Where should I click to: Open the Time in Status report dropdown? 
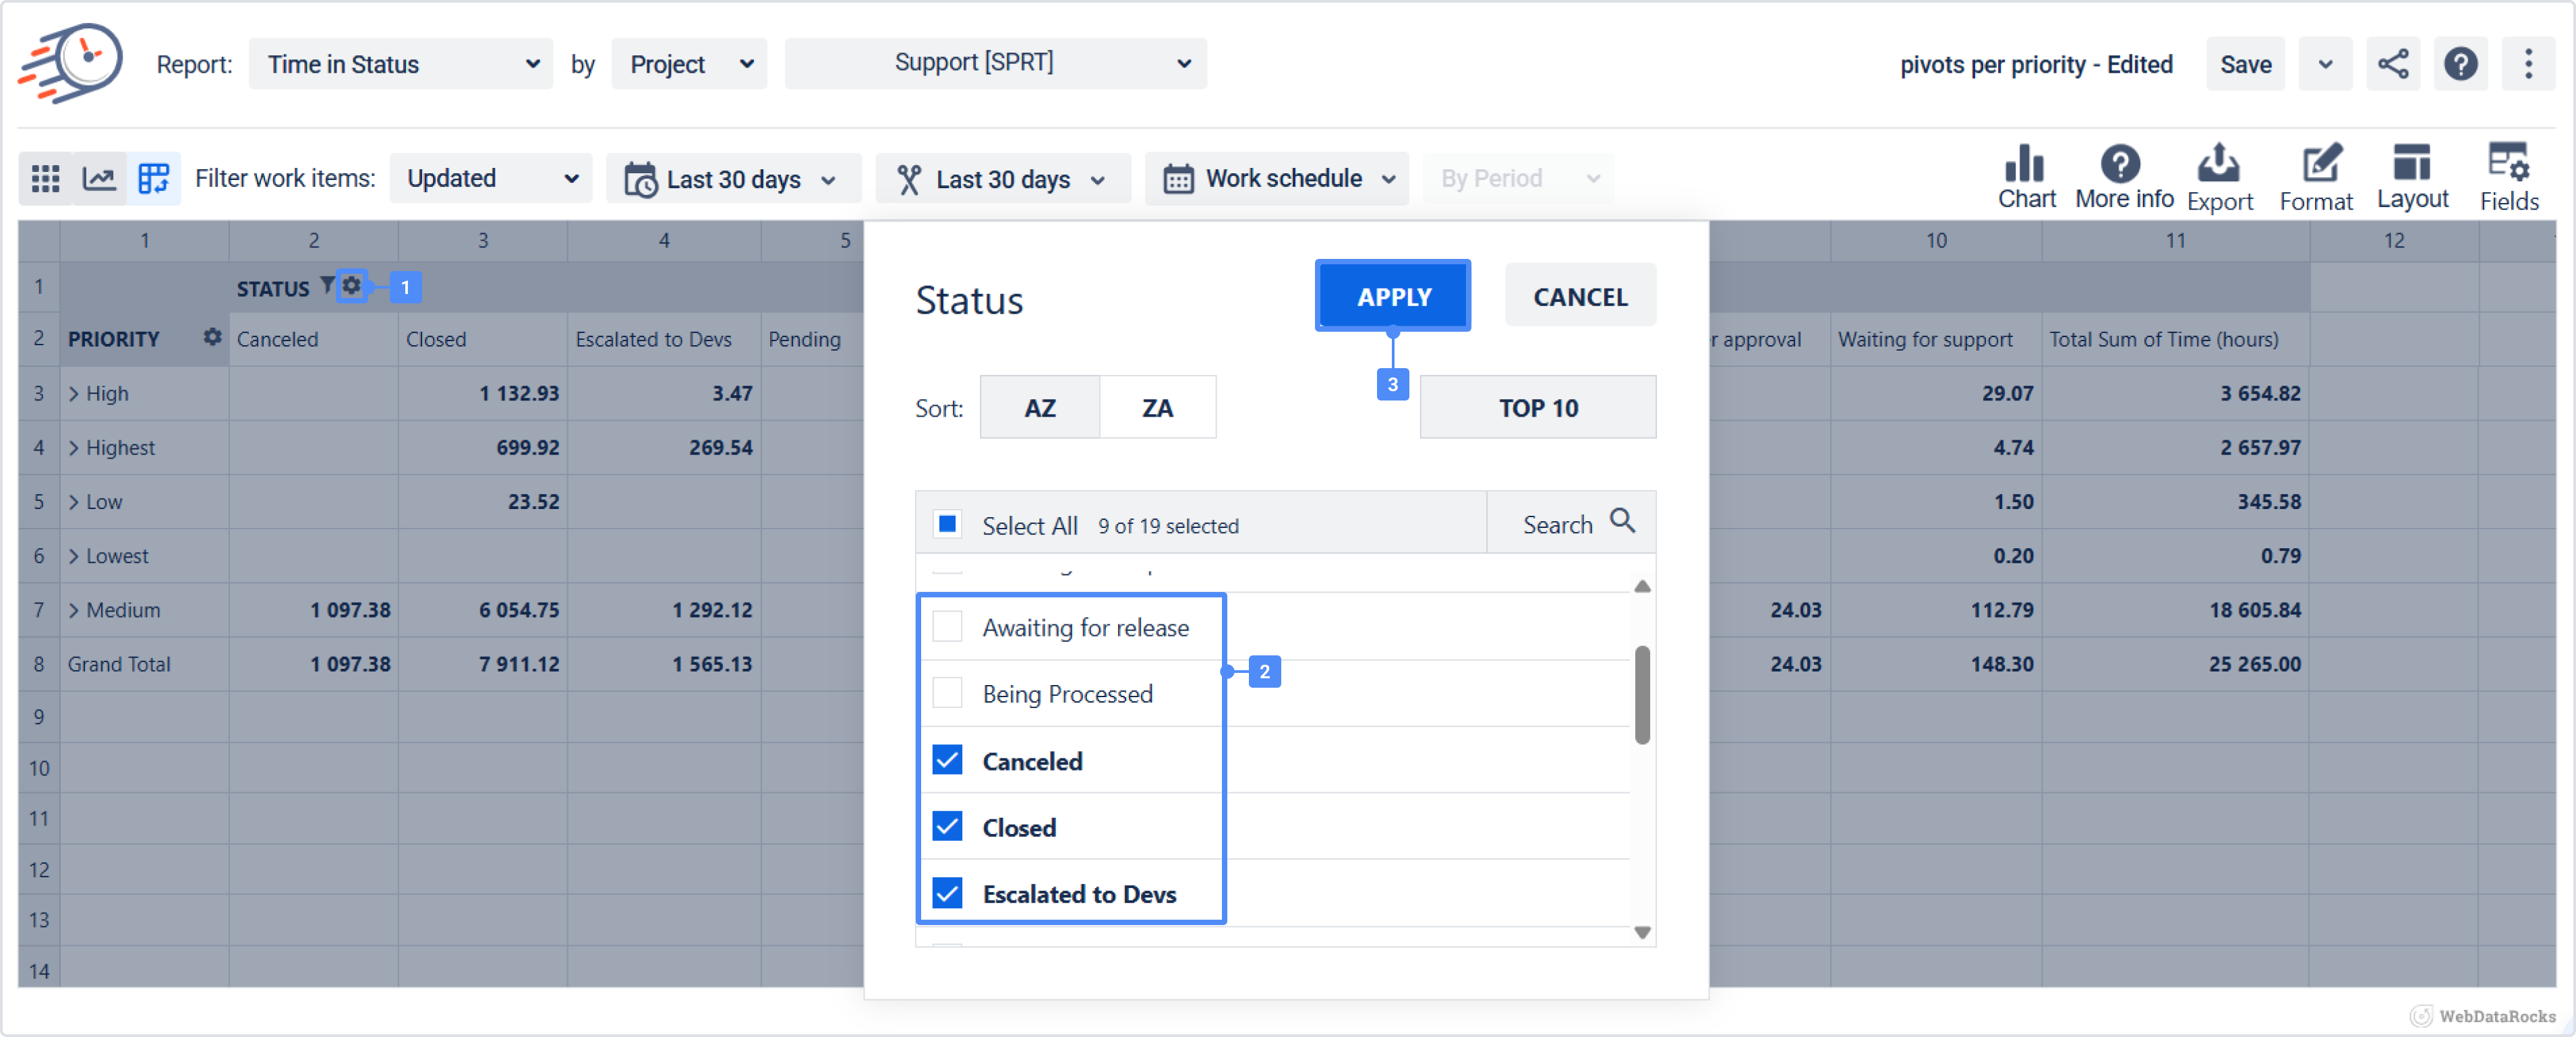pos(400,64)
